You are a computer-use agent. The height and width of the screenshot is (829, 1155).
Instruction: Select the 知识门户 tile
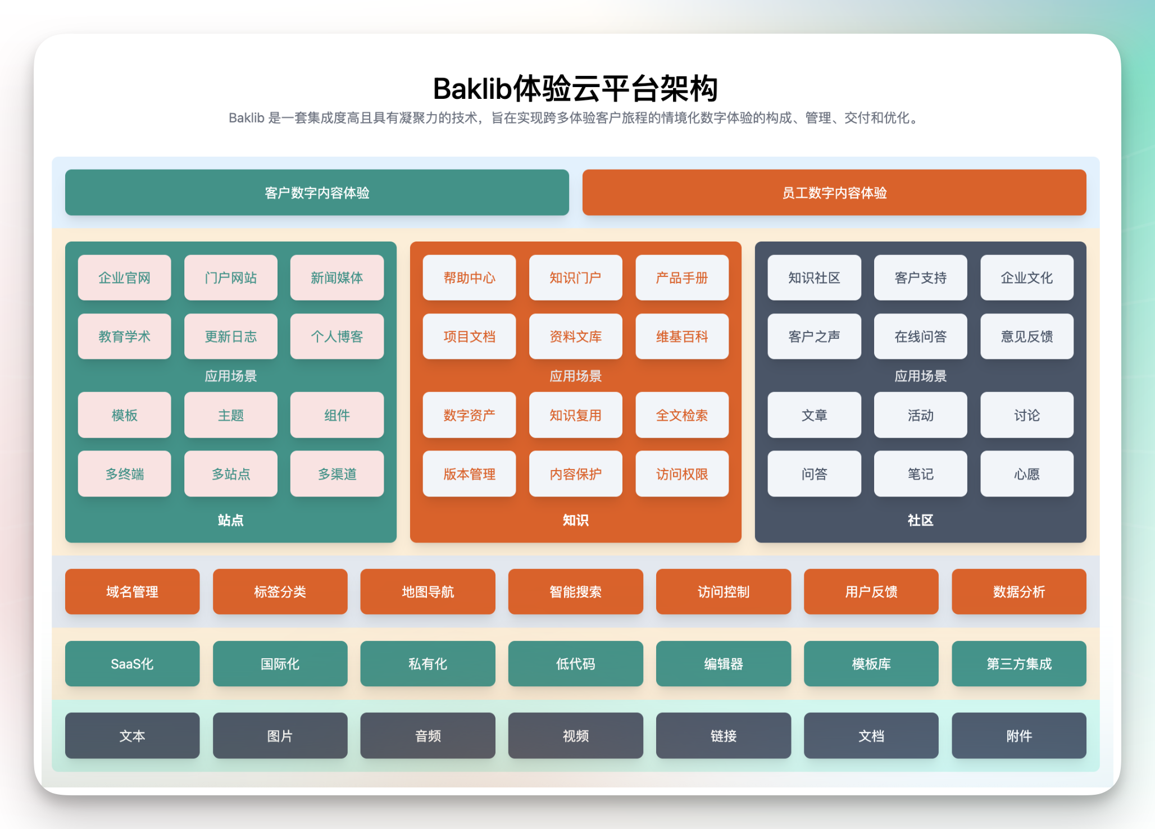coord(576,277)
